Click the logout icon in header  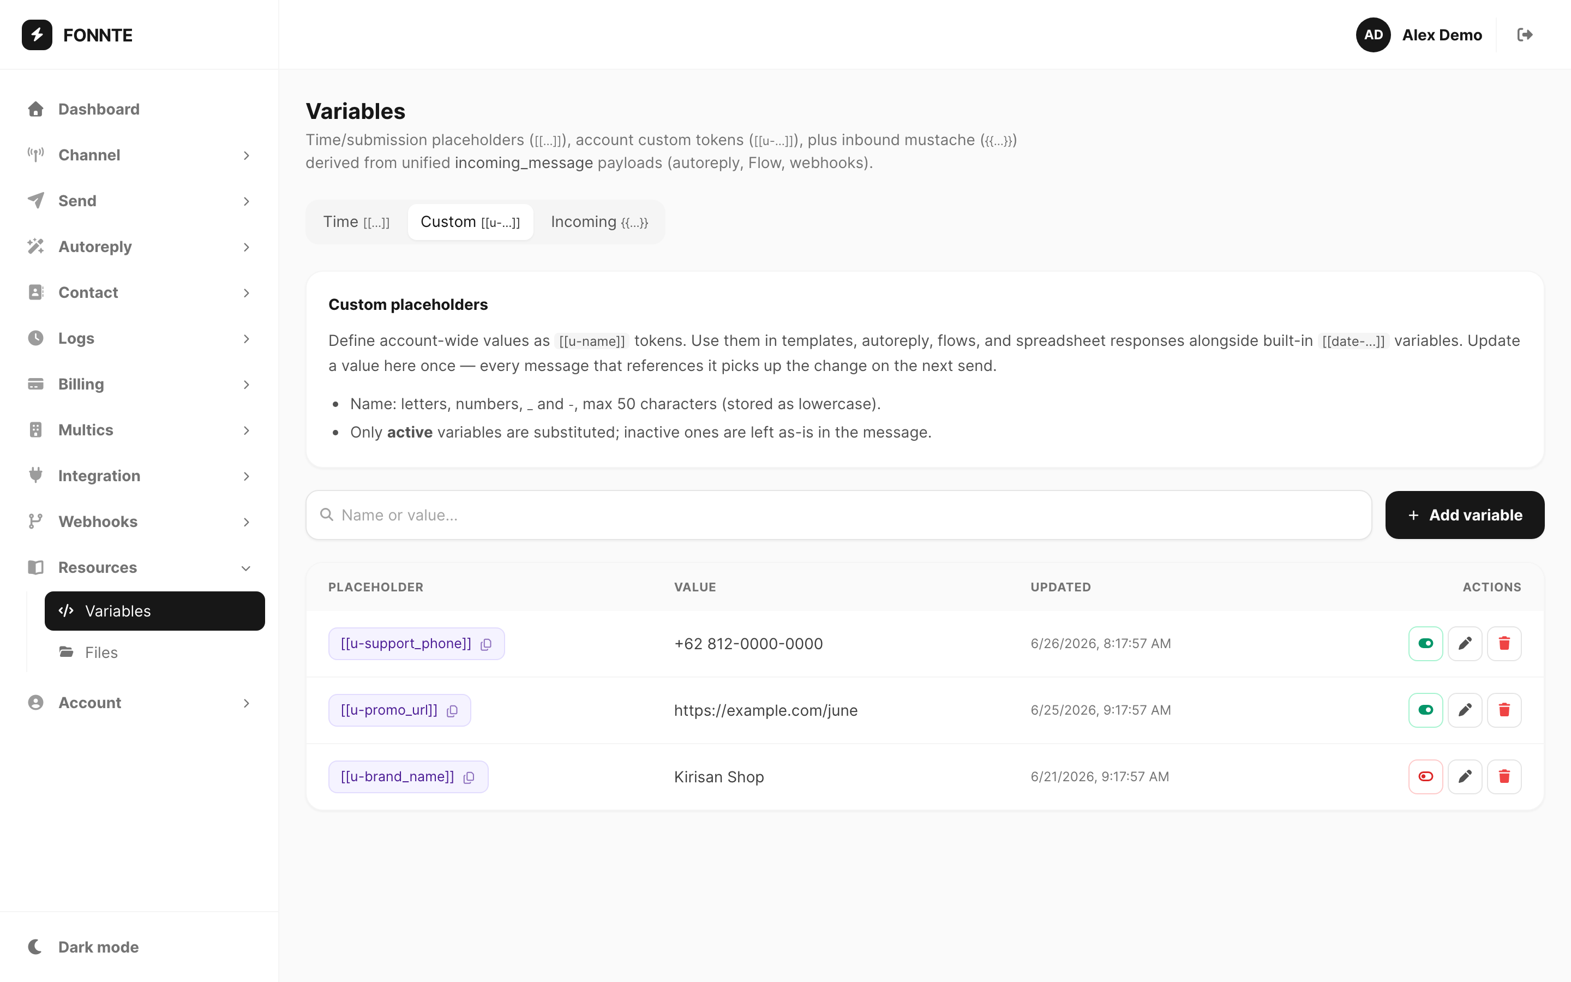click(1525, 35)
